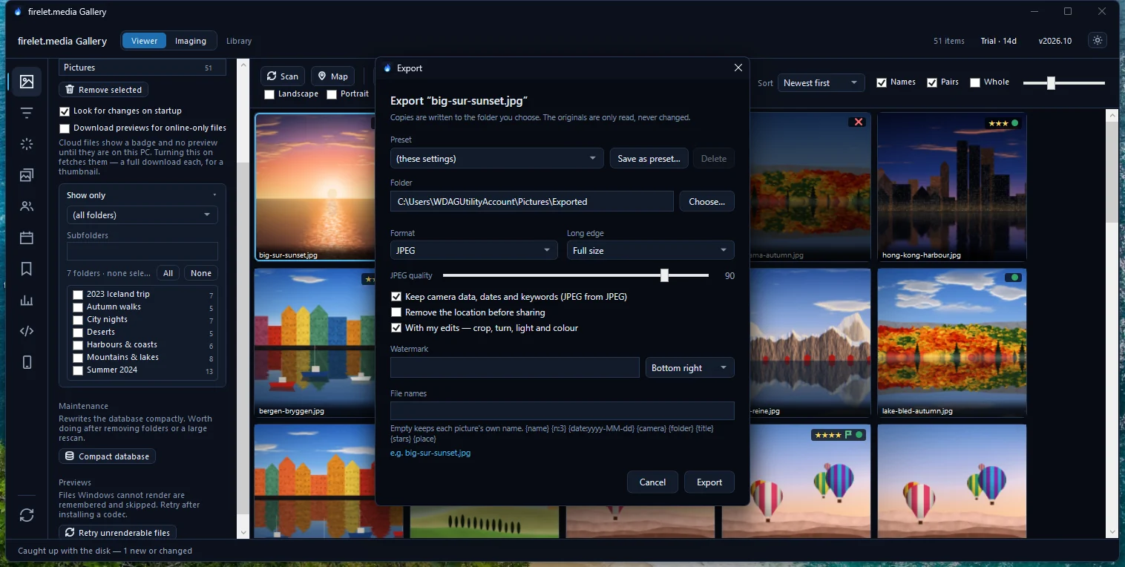This screenshot has height=567, width=1125.
Task: Uncheck Keep camera data, dates and keywords
Action: [396, 297]
